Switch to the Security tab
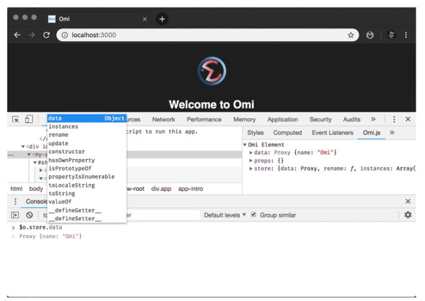The height and width of the screenshot is (301, 425). 321,119
